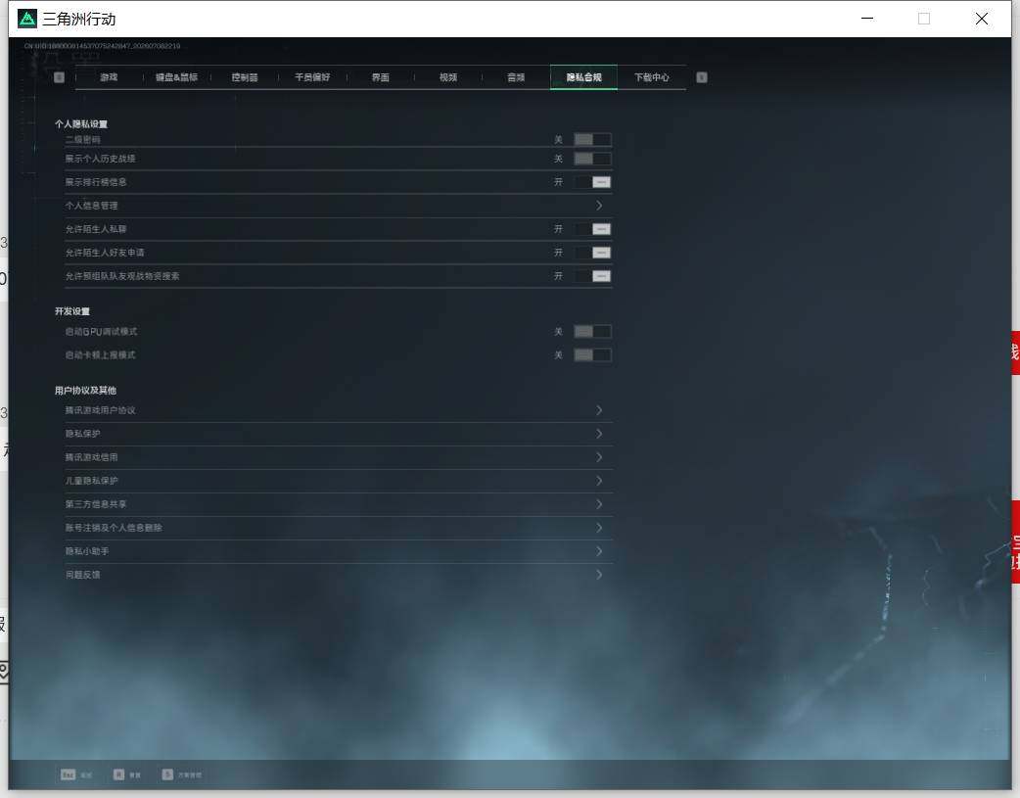
Task: Open 第三方信息共享 arrow
Action: tap(599, 504)
